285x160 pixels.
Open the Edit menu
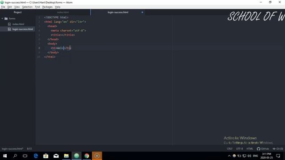pyautogui.click(x=9, y=7)
